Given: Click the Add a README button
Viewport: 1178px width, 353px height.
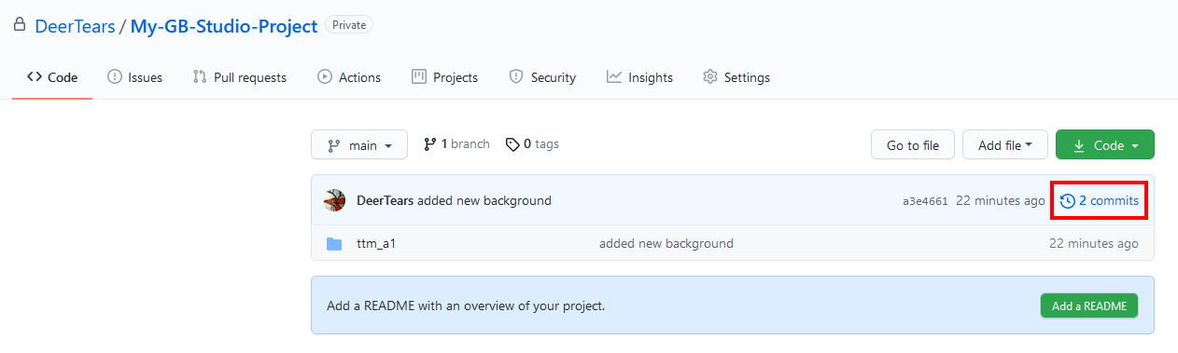Looking at the screenshot, I should (x=1089, y=305).
